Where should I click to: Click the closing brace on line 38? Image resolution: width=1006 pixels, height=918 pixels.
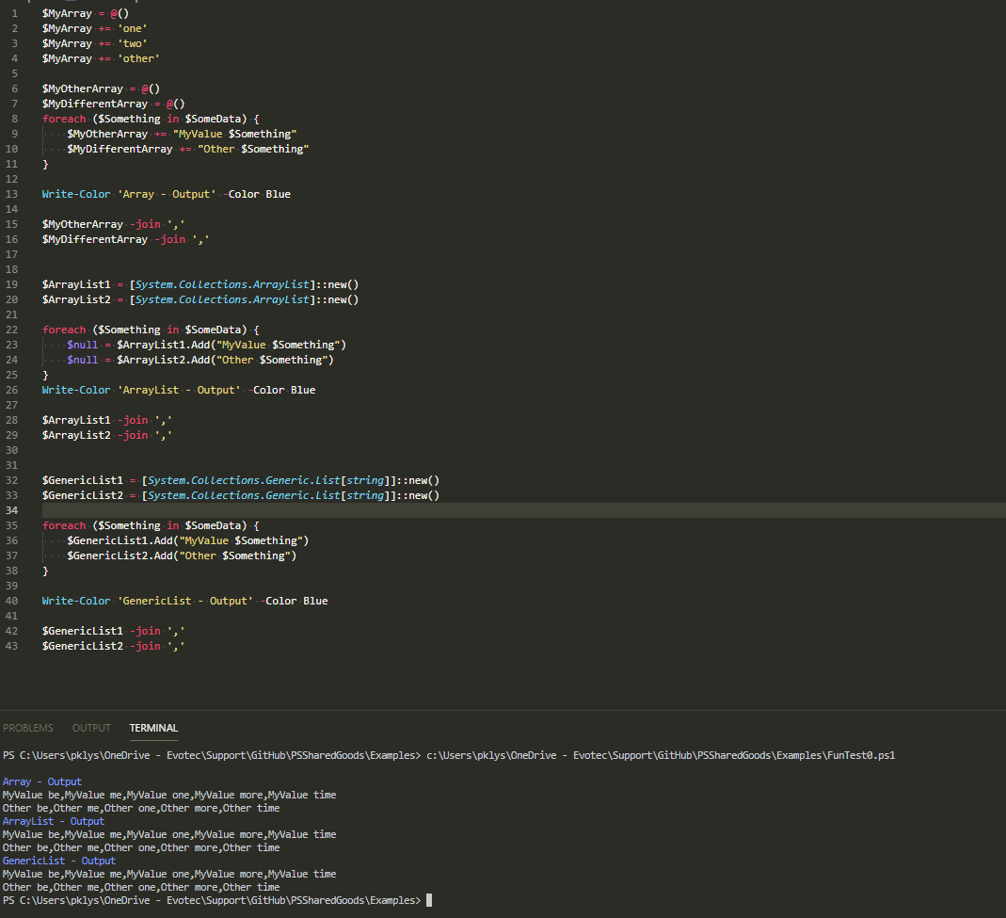[x=45, y=570]
